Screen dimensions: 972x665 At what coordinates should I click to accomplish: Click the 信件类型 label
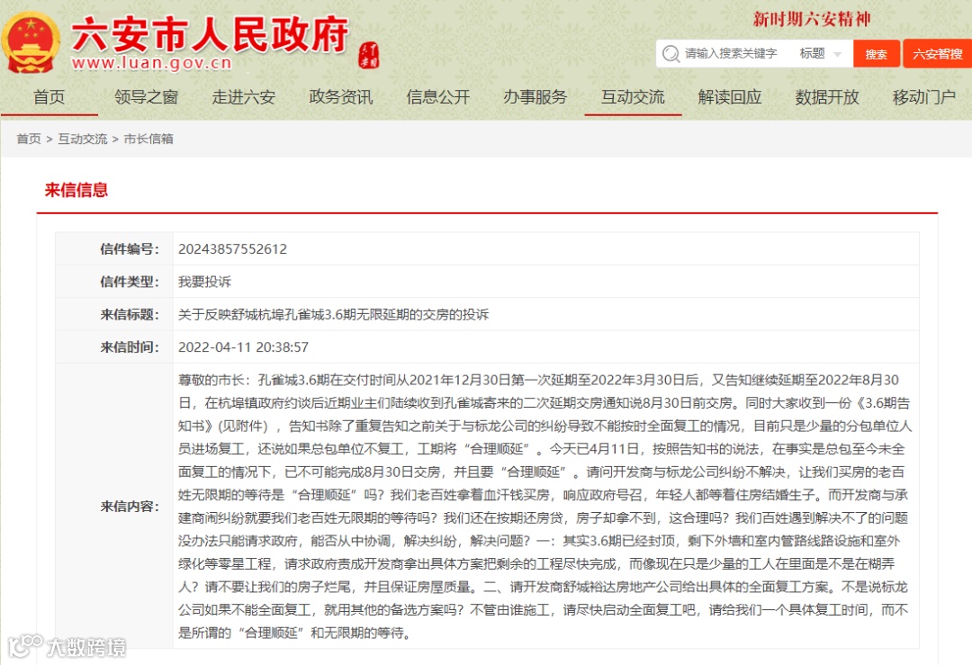pos(130,282)
